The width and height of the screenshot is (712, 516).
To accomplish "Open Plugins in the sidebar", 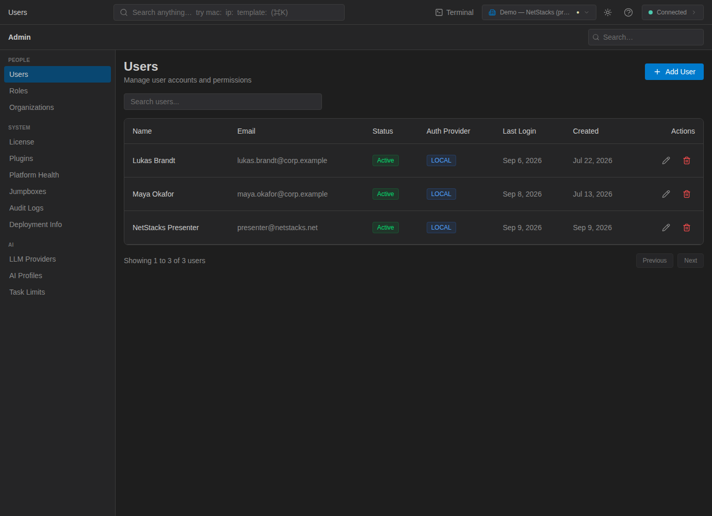I will [x=57, y=158].
